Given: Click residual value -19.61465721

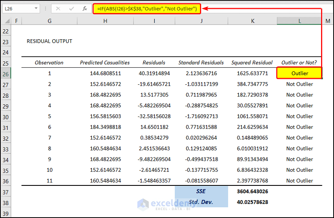Looking at the screenshot, I should (x=154, y=84).
